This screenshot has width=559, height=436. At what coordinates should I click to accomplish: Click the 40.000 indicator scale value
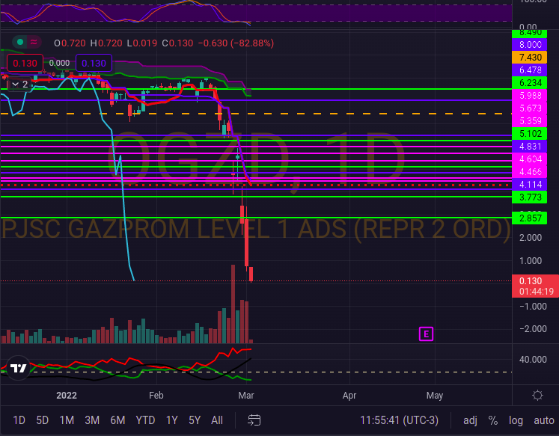coord(533,360)
